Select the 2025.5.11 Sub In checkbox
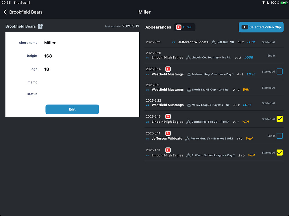The height and width of the screenshot is (216, 289). [279, 136]
